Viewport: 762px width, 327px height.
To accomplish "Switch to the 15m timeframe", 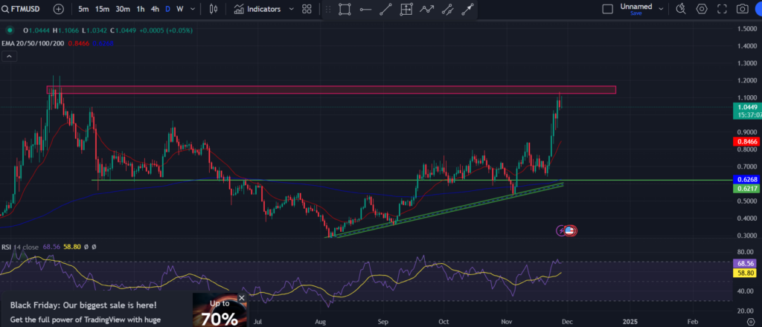I will click(x=102, y=9).
